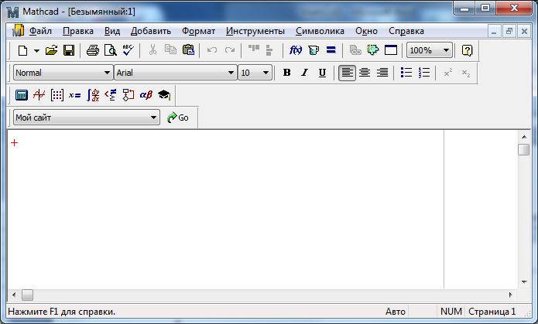538x324 pixels.
Task: Click the subscript x₂ button
Action: click(x=465, y=73)
